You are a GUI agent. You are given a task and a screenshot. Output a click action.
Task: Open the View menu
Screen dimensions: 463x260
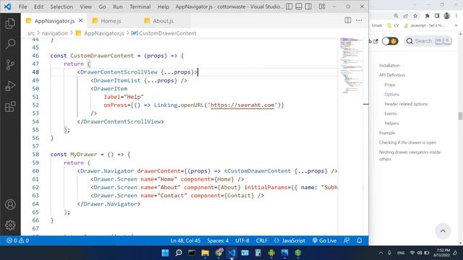coord(85,6)
